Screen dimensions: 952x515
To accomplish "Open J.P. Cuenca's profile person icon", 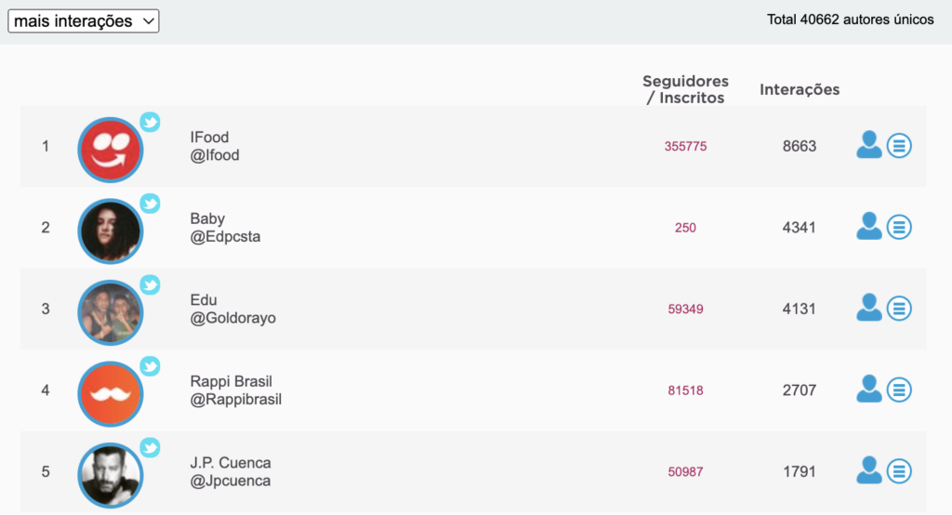I will coord(869,470).
